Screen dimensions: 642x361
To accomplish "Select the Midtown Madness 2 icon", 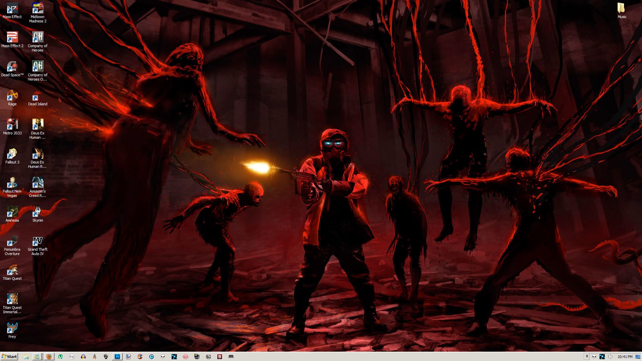I will (x=37, y=8).
